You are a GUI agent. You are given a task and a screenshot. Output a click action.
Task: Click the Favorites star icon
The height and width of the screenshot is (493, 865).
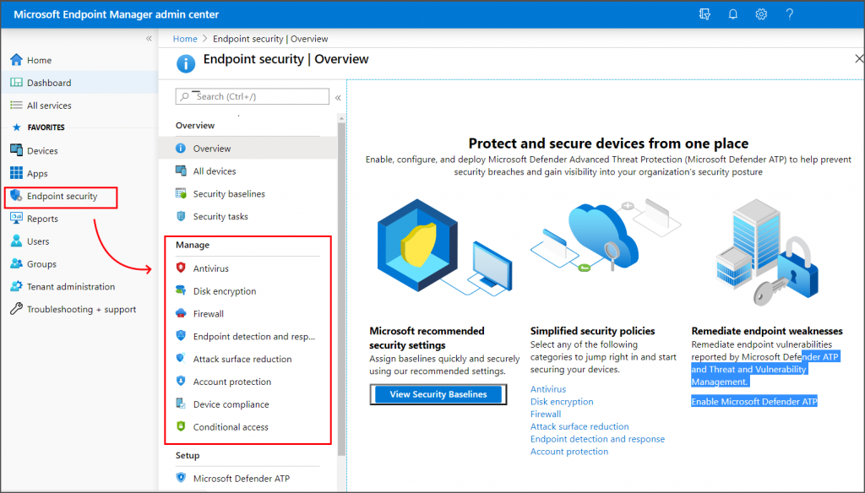17,127
